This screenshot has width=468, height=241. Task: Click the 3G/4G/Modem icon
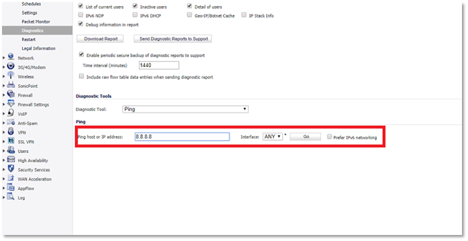[11, 66]
